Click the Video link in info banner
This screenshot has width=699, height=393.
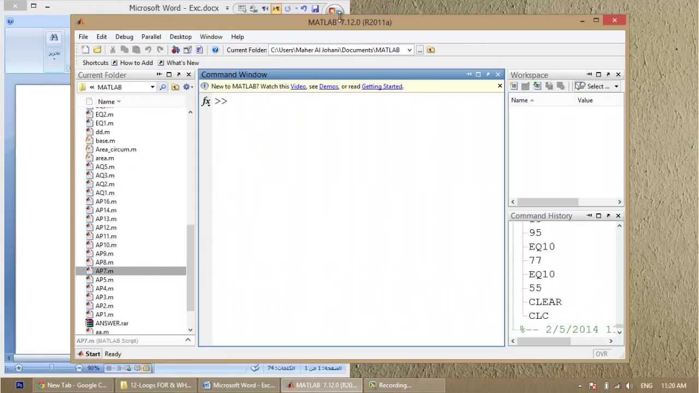coord(298,86)
